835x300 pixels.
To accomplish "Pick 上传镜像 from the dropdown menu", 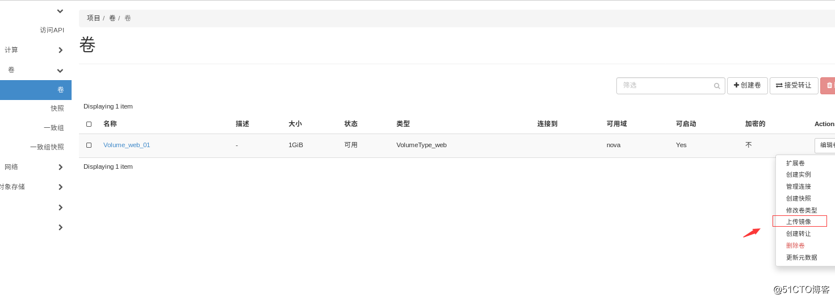I will (x=799, y=222).
